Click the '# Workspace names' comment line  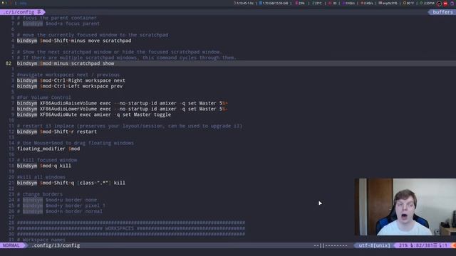tap(41, 240)
